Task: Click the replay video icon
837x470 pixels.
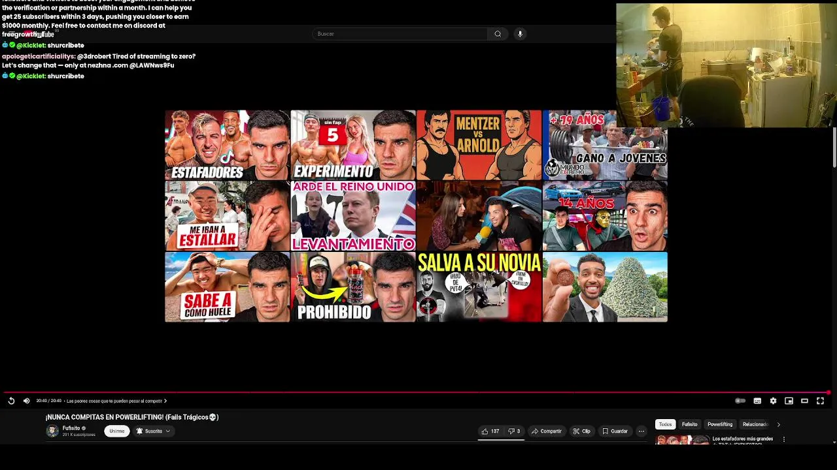Action: pos(11,401)
